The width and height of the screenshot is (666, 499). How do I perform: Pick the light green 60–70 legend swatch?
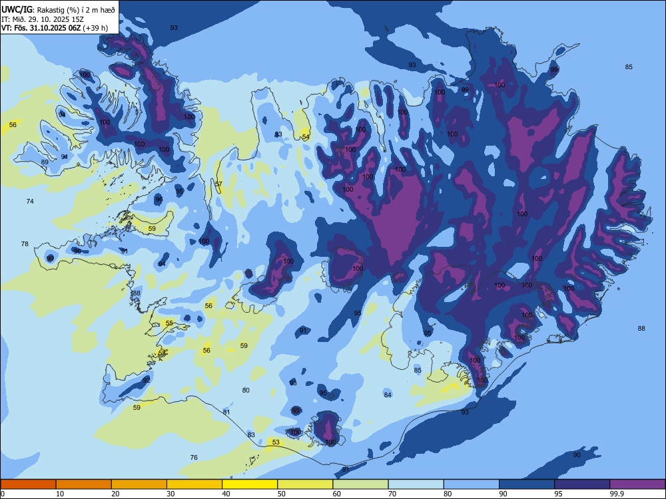click(360, 484)
